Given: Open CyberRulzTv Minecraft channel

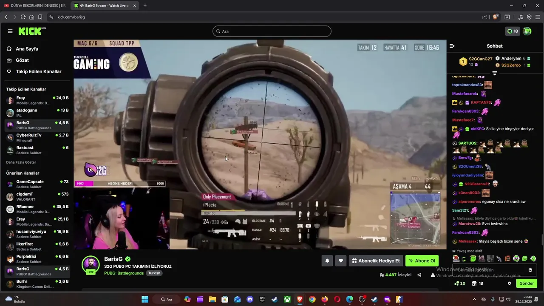Looking at the screenshot, I should [37, 138].
